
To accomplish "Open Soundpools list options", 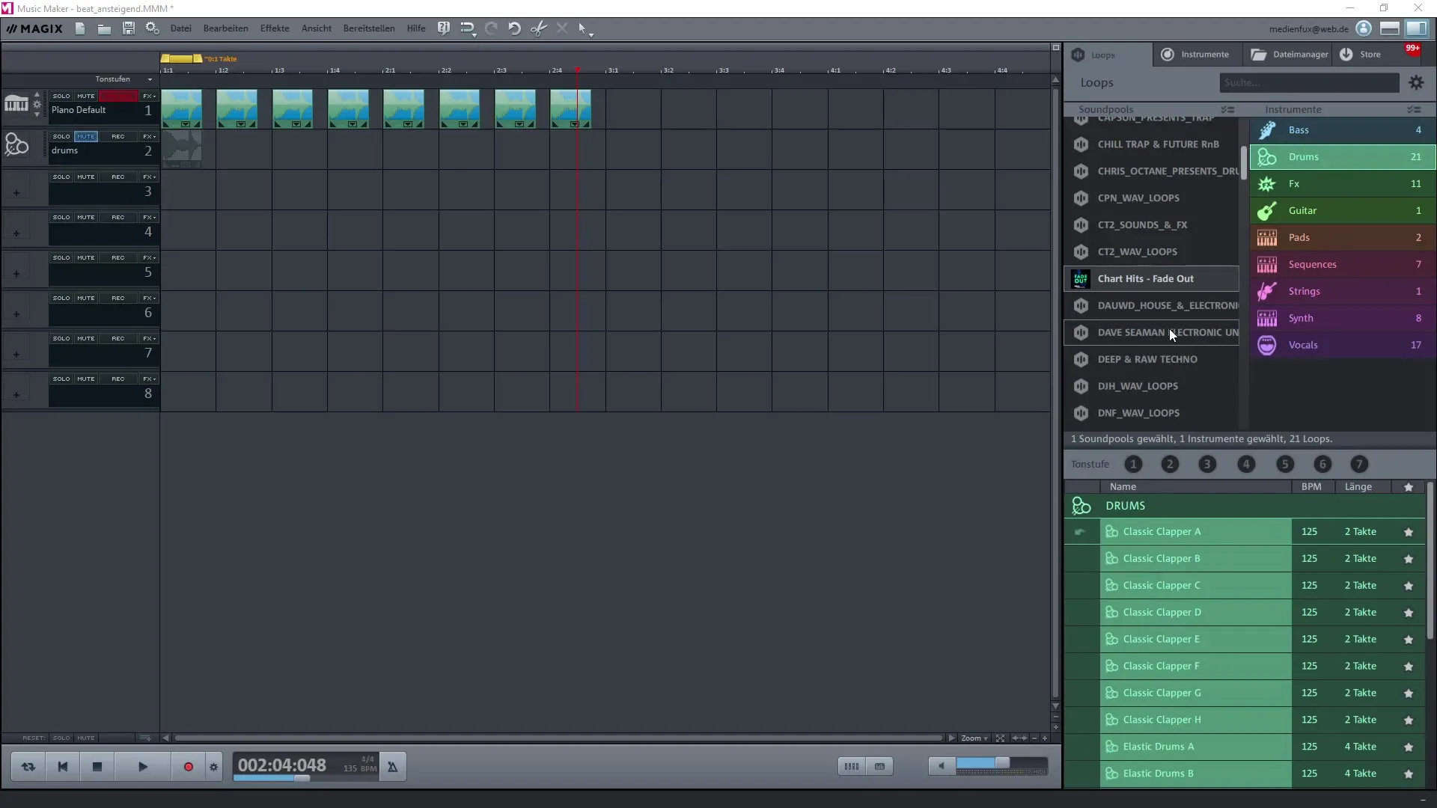I will click(1227, 110).
